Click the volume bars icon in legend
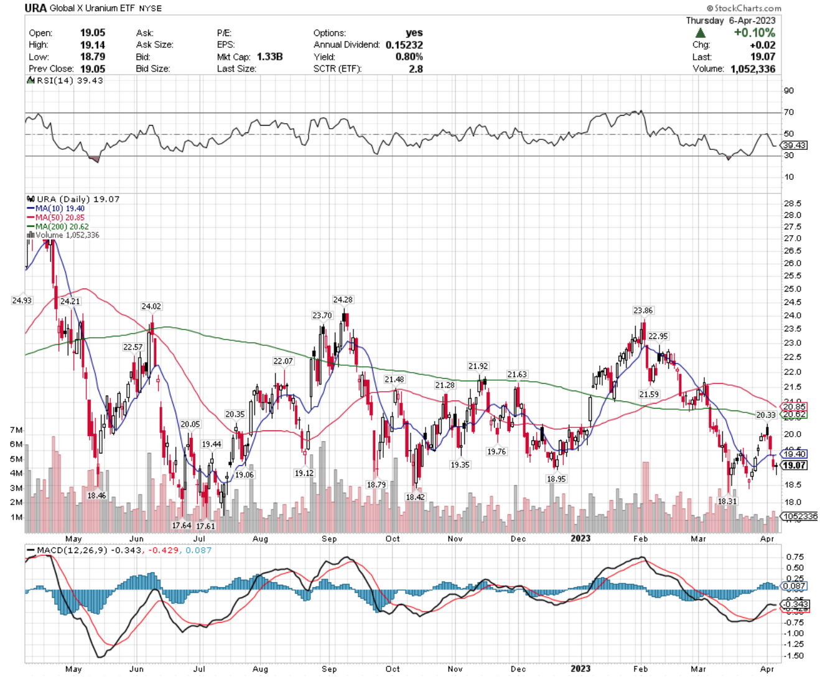Screen dimensions: 820x678 pos(30,235)
